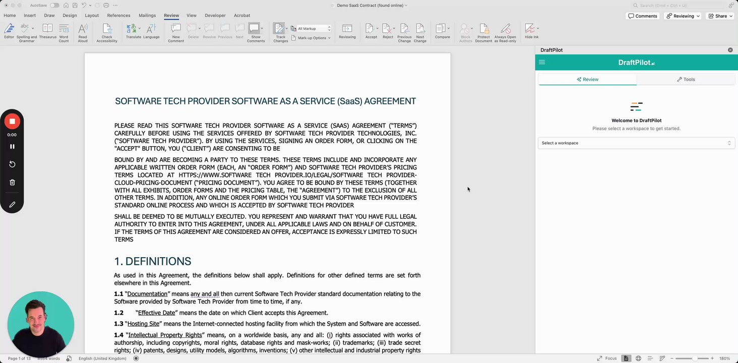Viewport: 738px width, 363px height.
Task: Go to Previous Change
Action: click(x=404, y=33)
